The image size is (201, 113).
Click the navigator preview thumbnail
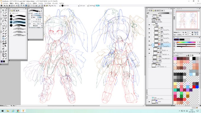pyautogui.click(x=187, y=20)
